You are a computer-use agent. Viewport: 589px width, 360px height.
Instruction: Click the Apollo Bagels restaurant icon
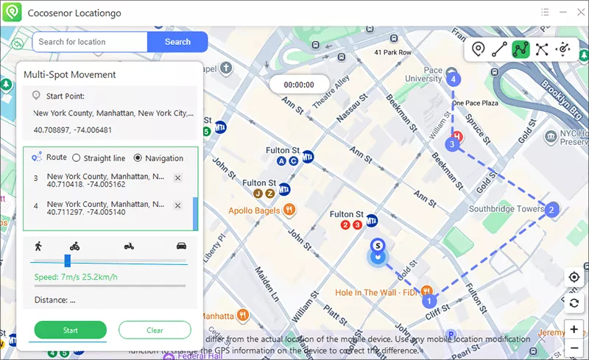(289, 210)
